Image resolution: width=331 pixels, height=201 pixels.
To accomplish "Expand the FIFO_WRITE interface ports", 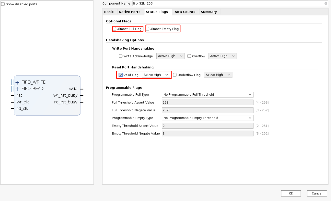I will pos(17,82).
